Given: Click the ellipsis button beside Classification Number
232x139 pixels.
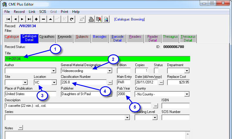Looking at the screenshot, I should pyautogui.click(x=110, y=83).
